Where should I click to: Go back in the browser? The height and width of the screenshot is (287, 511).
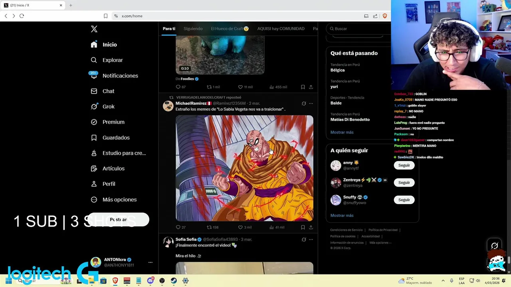tap(6, 16)
